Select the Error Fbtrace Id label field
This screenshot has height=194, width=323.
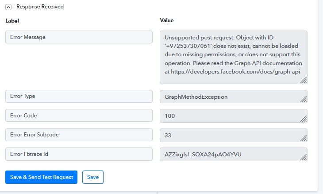pyautogui.click(x=79, y=154)
